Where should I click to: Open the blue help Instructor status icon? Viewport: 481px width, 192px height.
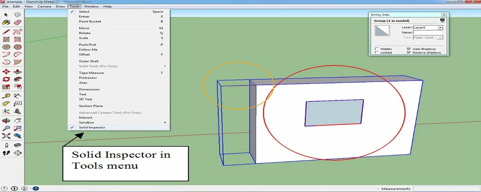coord(36,188)
